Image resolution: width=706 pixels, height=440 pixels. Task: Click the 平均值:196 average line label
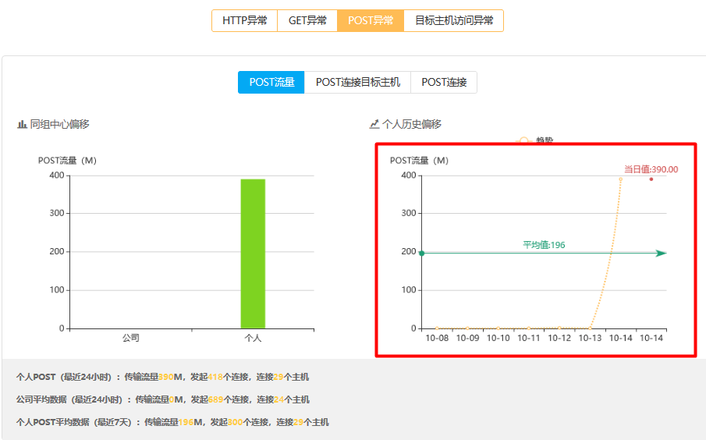544,245
